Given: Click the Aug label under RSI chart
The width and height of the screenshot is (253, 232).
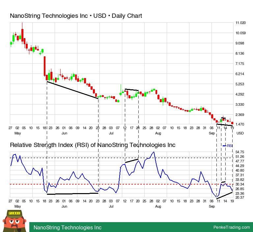Looking at the screenshot, I should (x=158, y=207).
